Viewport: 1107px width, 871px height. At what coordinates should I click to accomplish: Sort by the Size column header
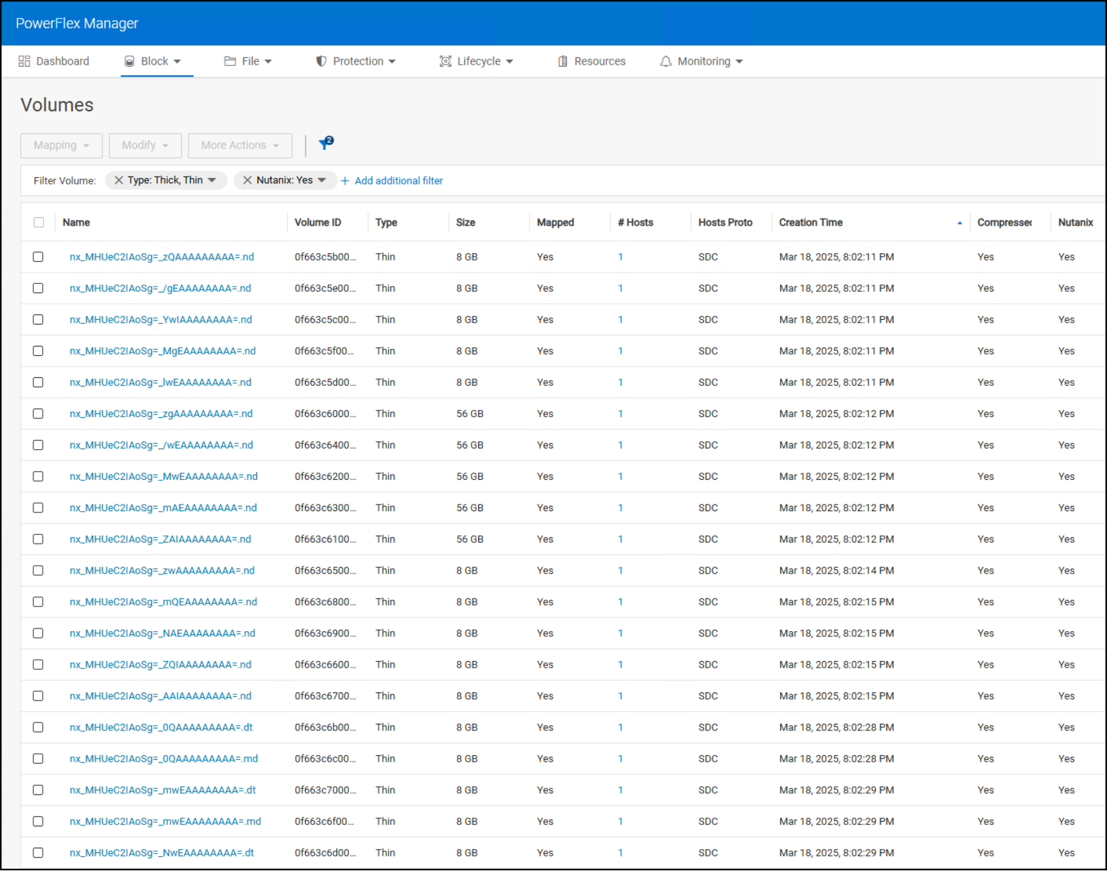point(466,223)
